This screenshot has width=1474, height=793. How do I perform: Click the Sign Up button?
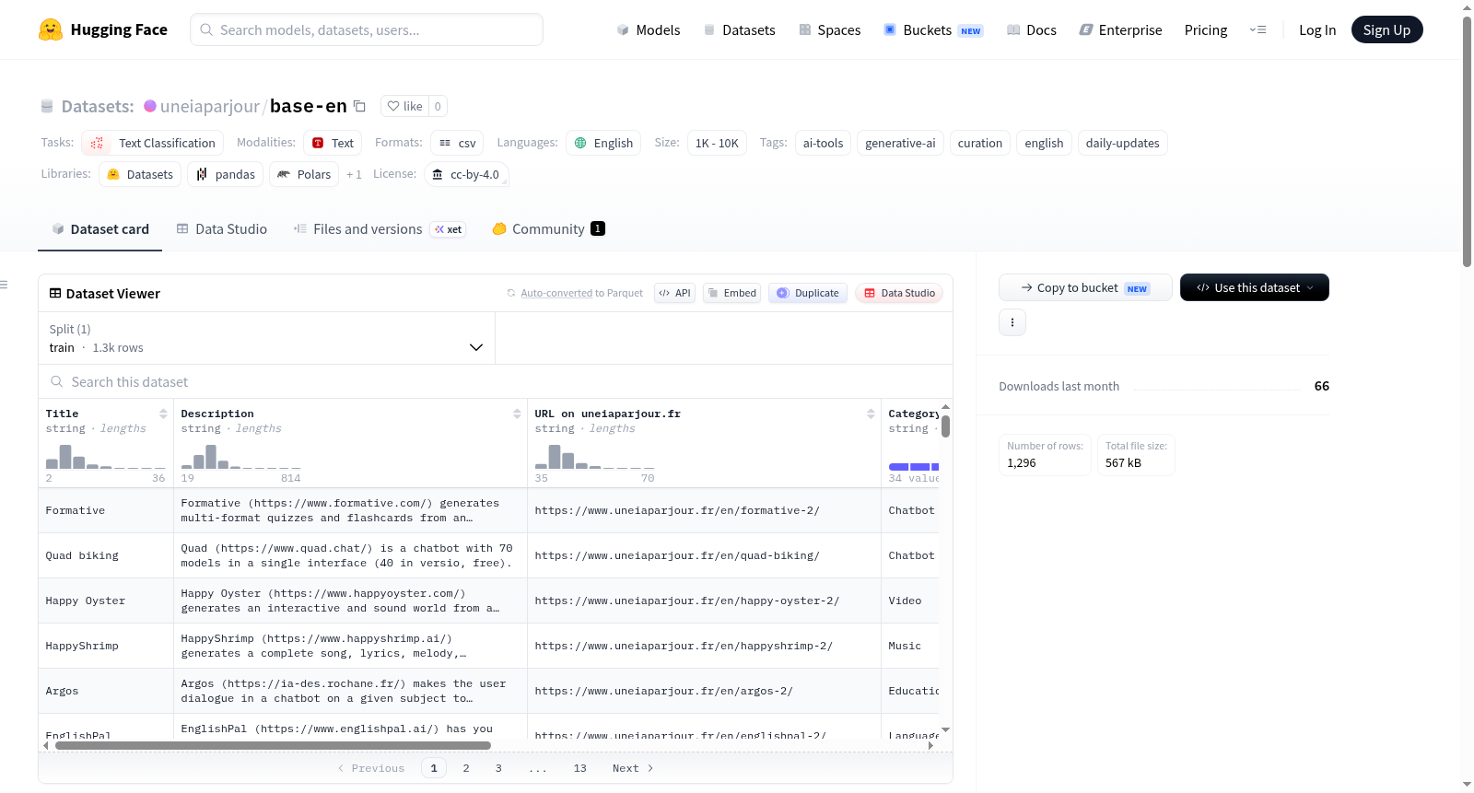tap(1386, 29)
